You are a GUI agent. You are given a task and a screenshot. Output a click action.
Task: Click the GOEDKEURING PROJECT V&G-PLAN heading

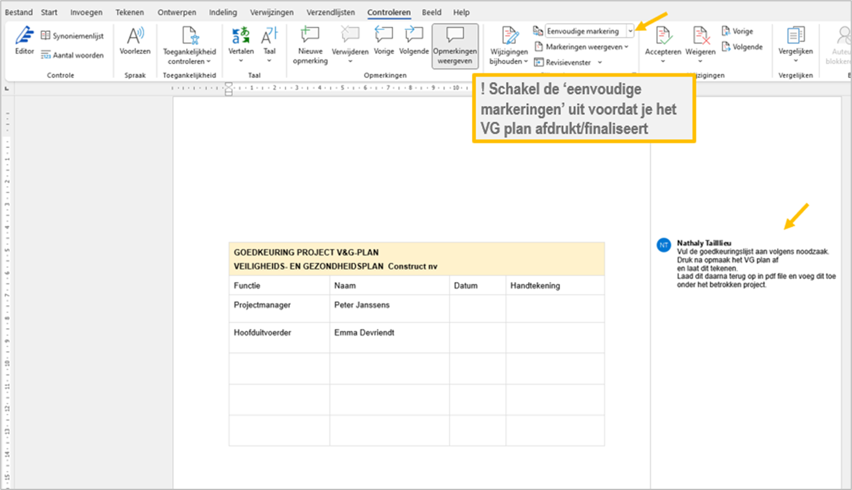(306, 253)
